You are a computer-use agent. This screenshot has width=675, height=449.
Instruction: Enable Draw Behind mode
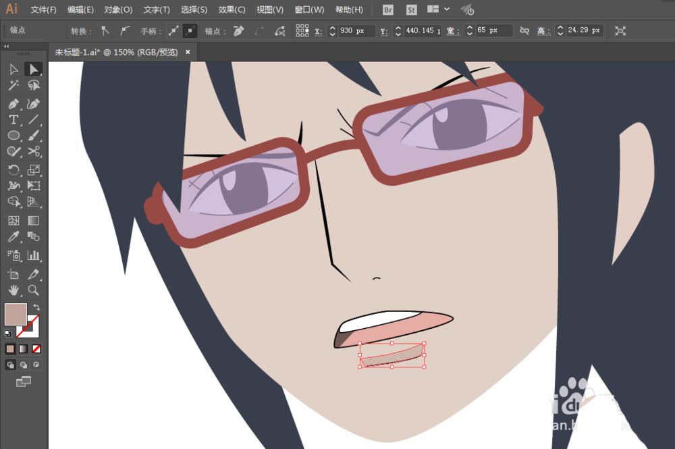(x=23, y=365)
